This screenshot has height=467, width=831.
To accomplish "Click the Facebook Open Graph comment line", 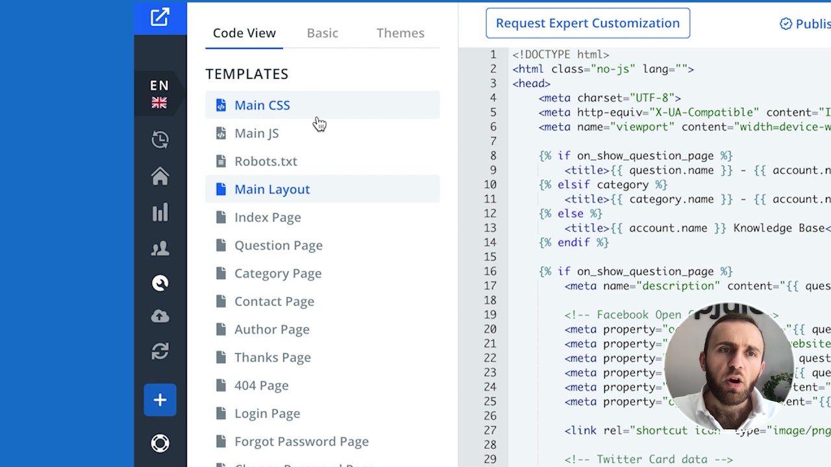I will click(671, 315).
